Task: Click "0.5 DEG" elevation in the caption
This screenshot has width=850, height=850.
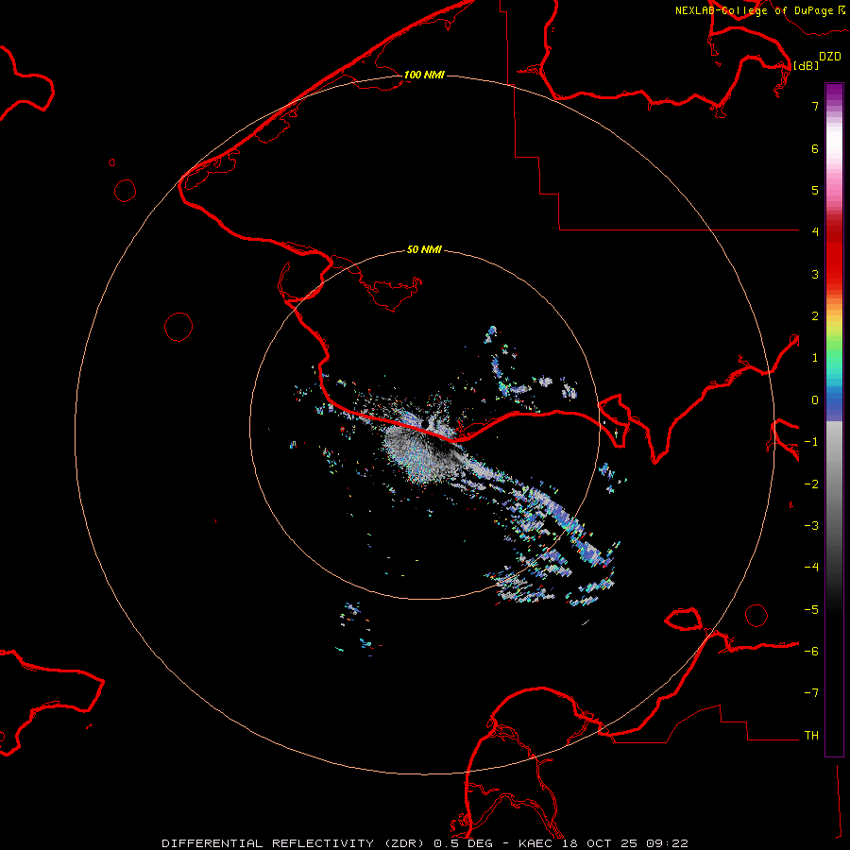Action: [463, 843]
